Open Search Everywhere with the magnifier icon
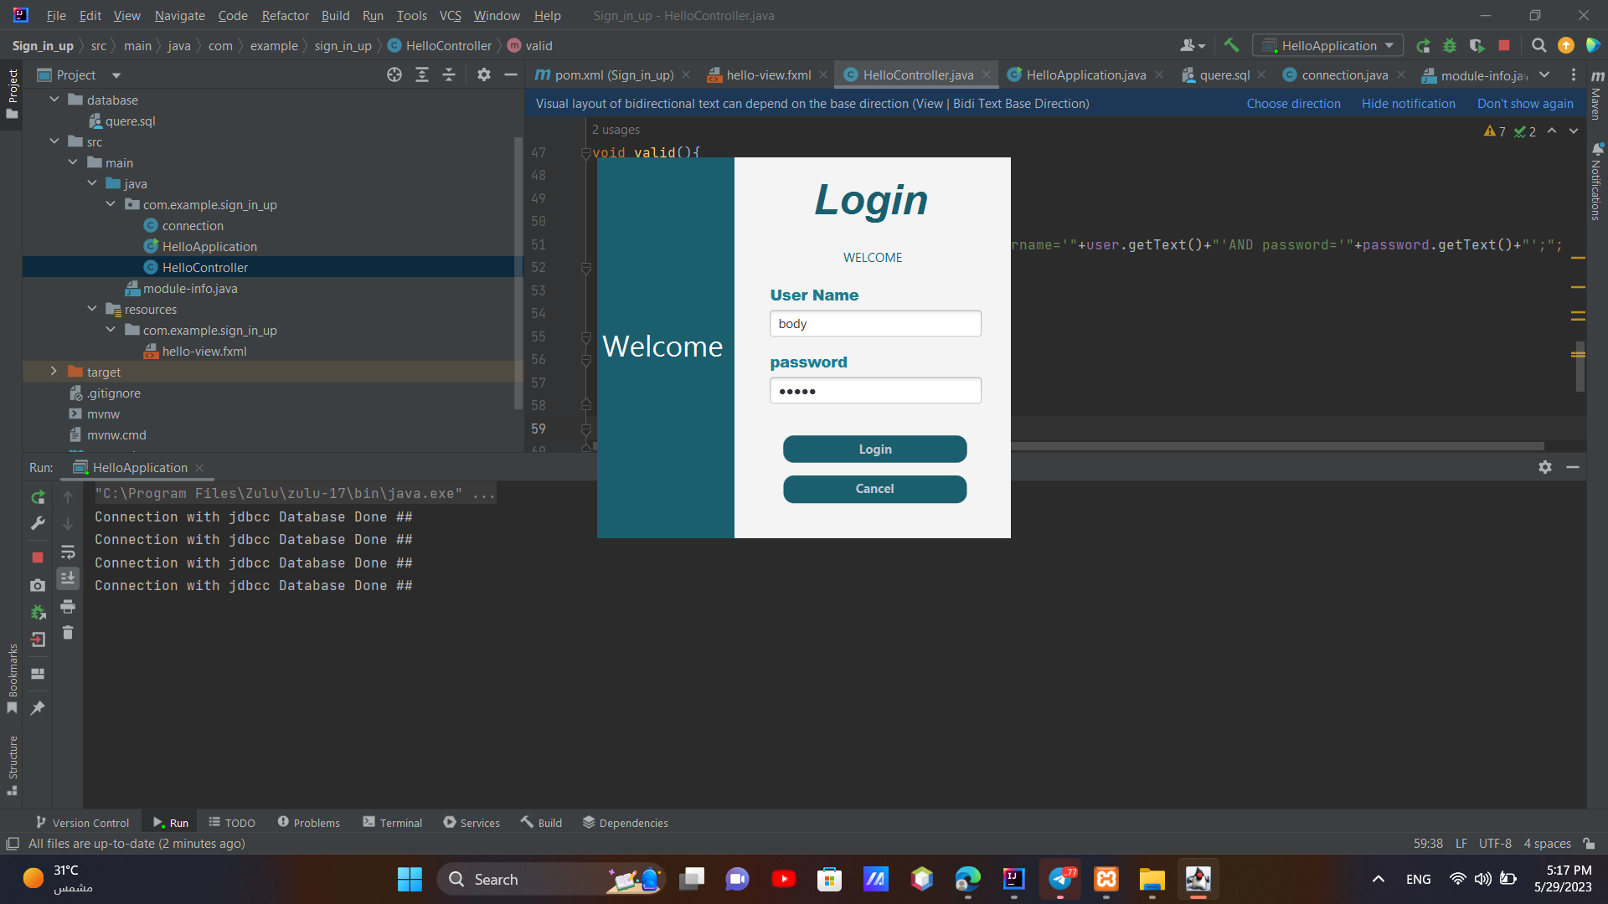The height and width of the screenshot is (904, 1608). click(1538, 46)
